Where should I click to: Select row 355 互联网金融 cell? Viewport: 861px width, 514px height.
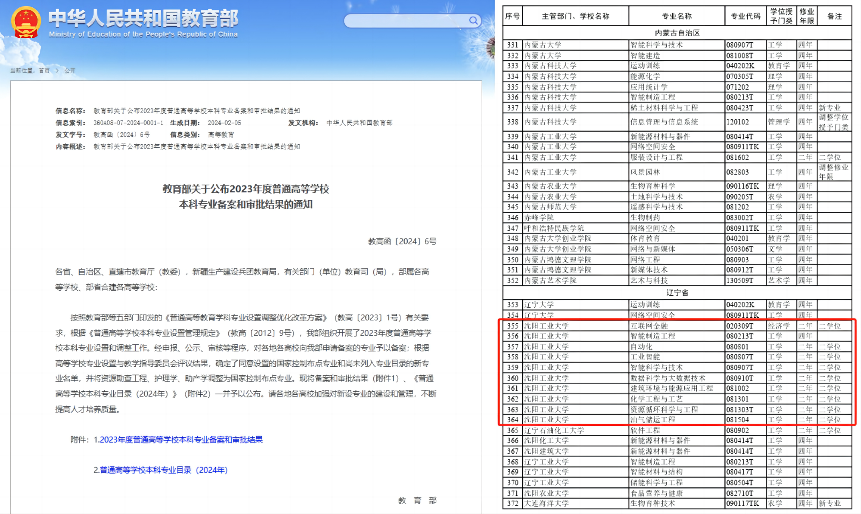point(649,326)
